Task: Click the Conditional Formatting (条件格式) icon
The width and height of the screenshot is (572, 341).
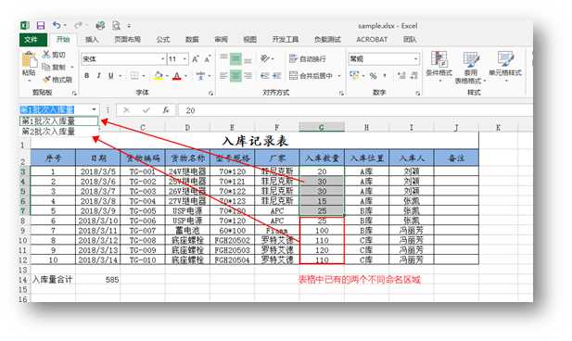Action: point(439,59)
